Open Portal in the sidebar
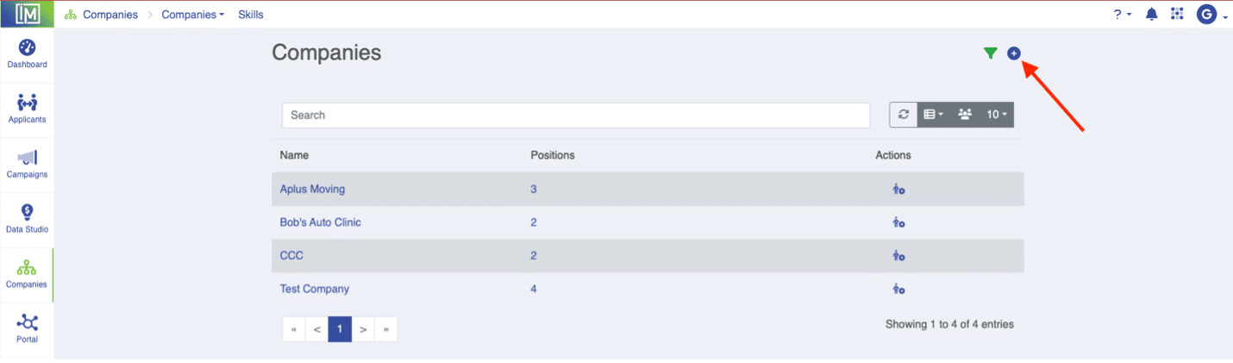 [x=27, y=329]
